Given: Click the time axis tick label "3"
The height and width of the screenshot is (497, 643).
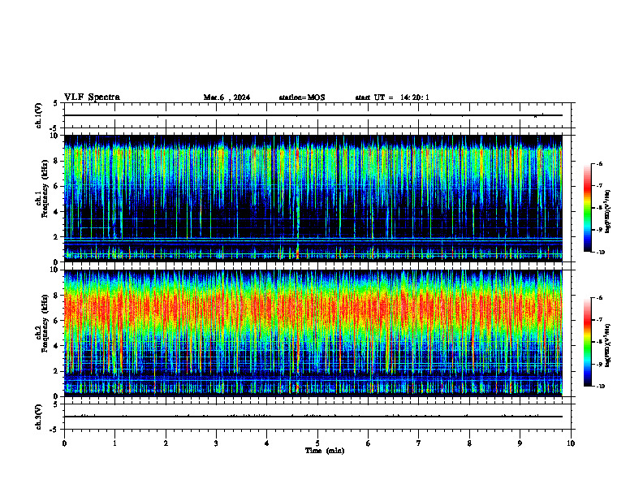Looking at the screenshot, I should (216, 443).
